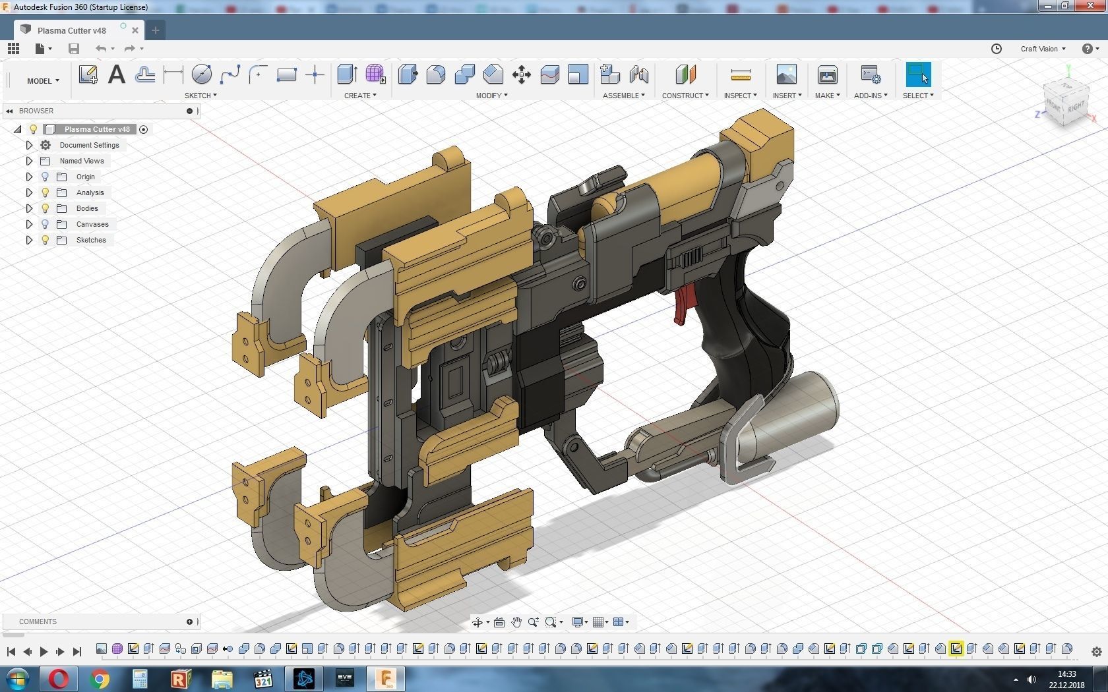Choose the Move/Copy arrows tool
The width and height of the screenshot is (1108, 692).
[522, 74]
